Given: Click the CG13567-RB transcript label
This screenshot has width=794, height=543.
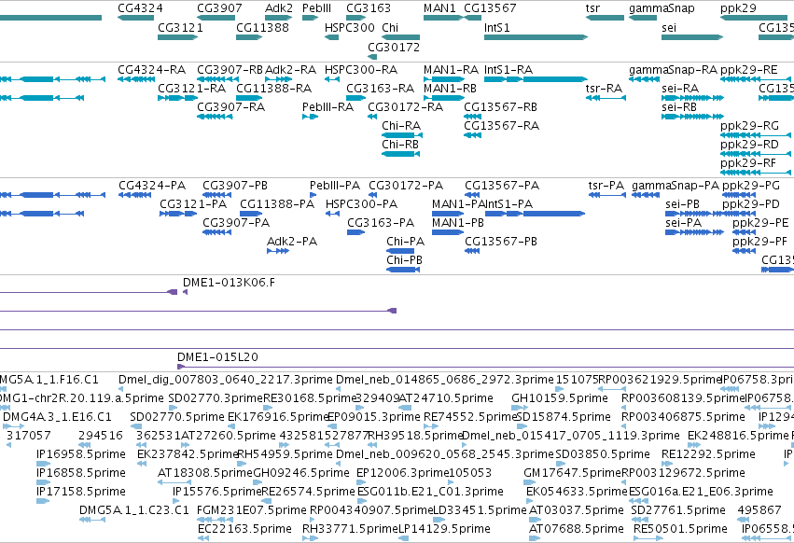Looking at the screenshot, I should coord(500,107).
